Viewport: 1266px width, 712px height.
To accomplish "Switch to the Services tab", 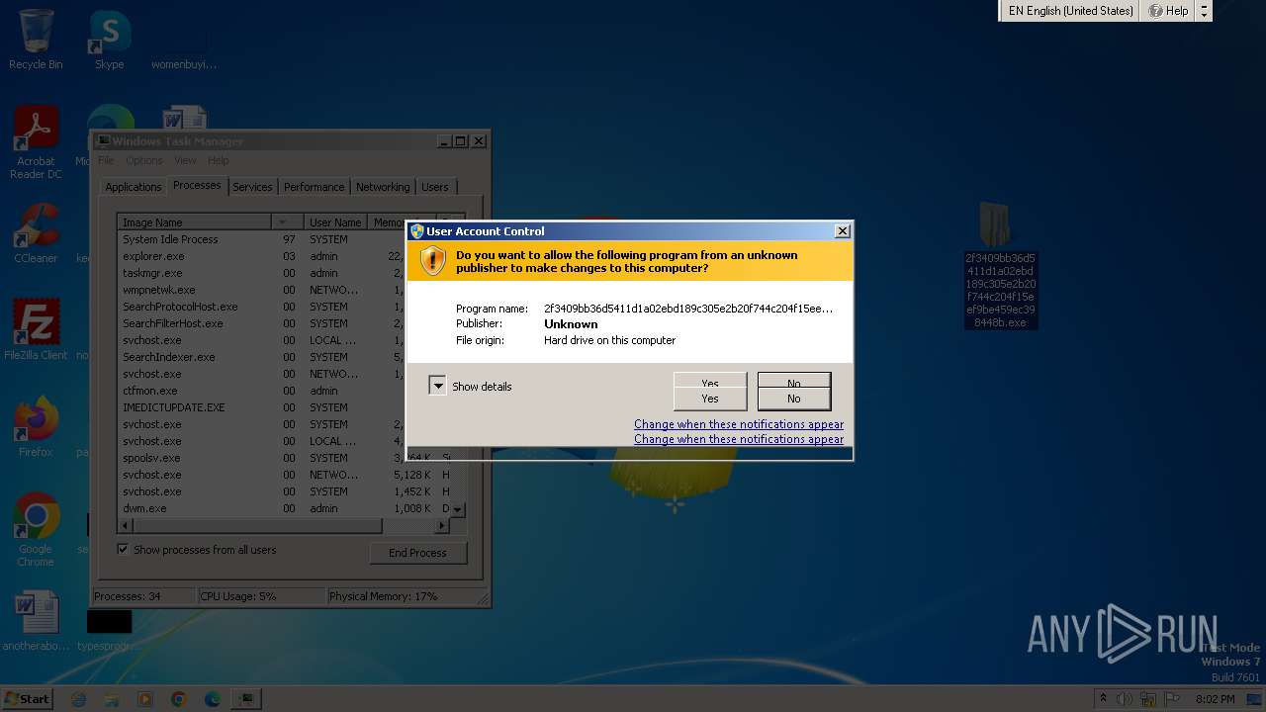I will [252, 187].
